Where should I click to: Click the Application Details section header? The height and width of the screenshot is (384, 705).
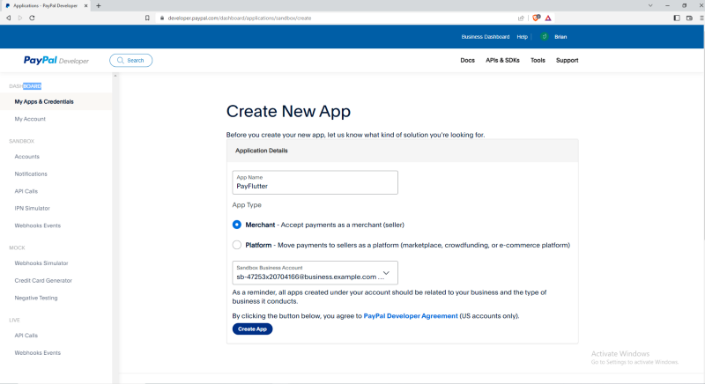[403, 151]
